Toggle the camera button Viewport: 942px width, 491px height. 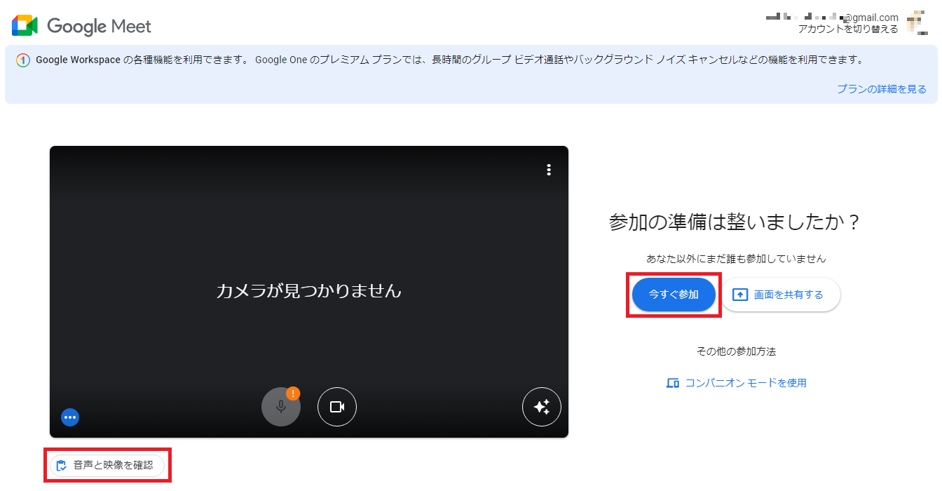point(337,407)
